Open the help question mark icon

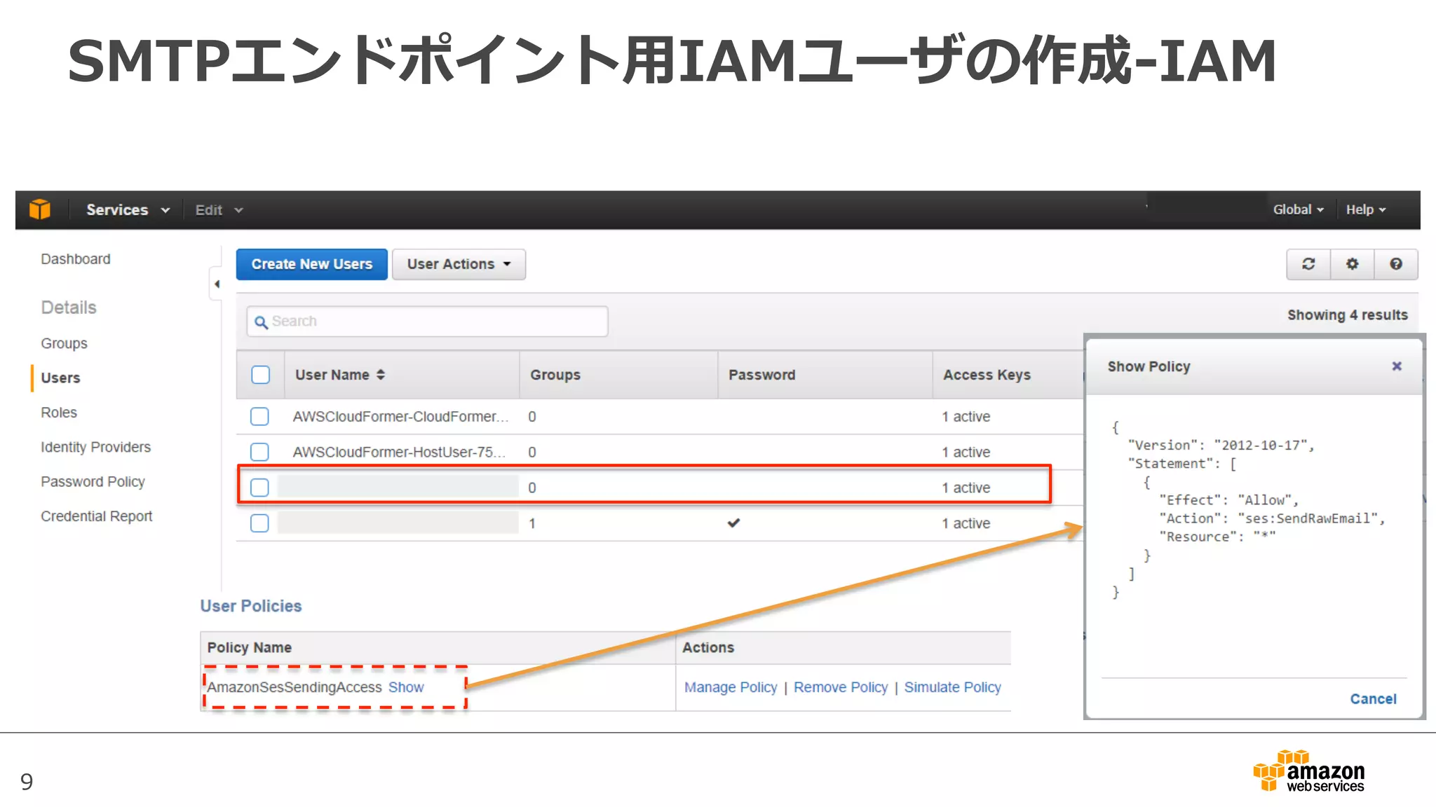click(x=1396, y=264)
